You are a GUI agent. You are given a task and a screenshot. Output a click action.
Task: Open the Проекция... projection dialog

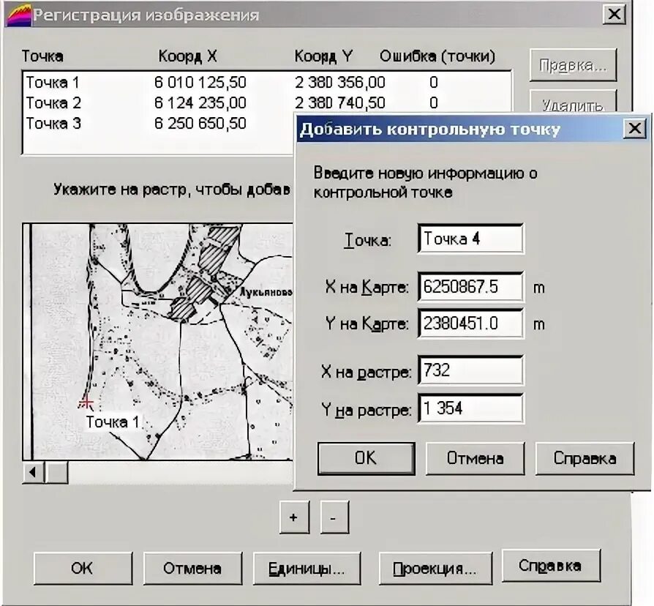tap(435, 569)
